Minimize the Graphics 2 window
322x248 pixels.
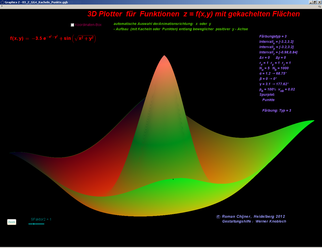pyautogui.click(x=311, y=2)
